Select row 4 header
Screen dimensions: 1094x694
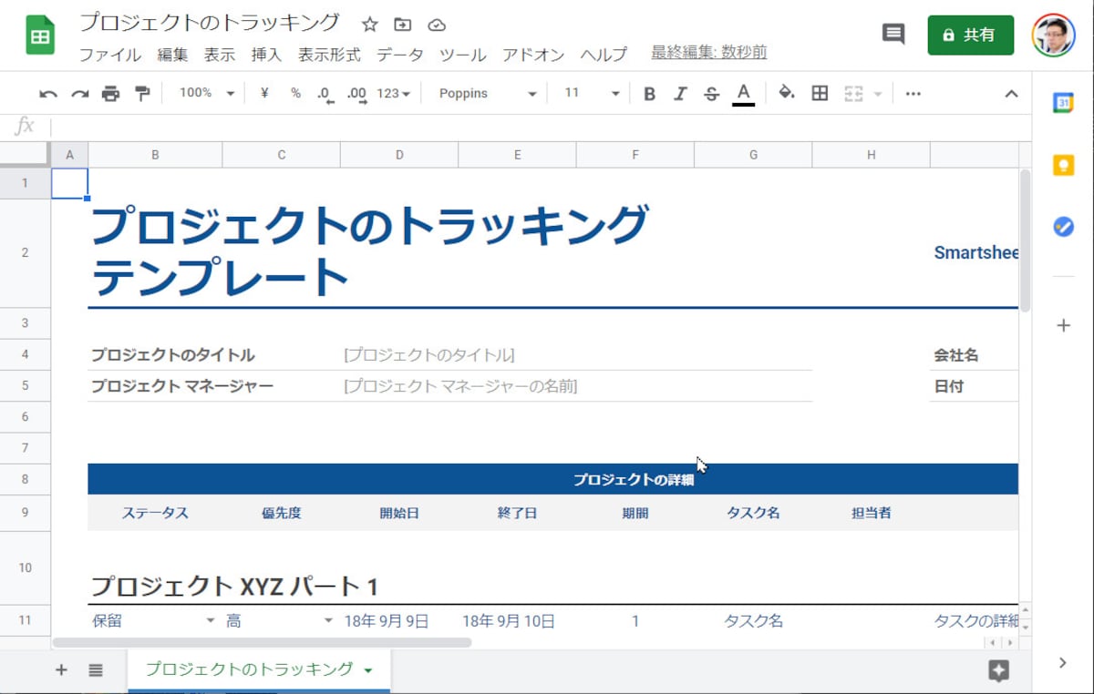[x=25, y=354]
